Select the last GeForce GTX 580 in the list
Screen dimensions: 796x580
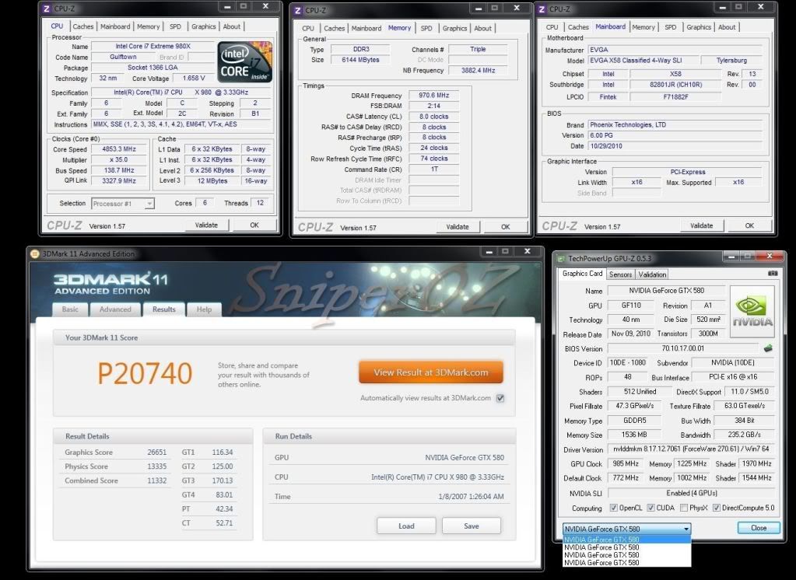[x=601, y=563]
